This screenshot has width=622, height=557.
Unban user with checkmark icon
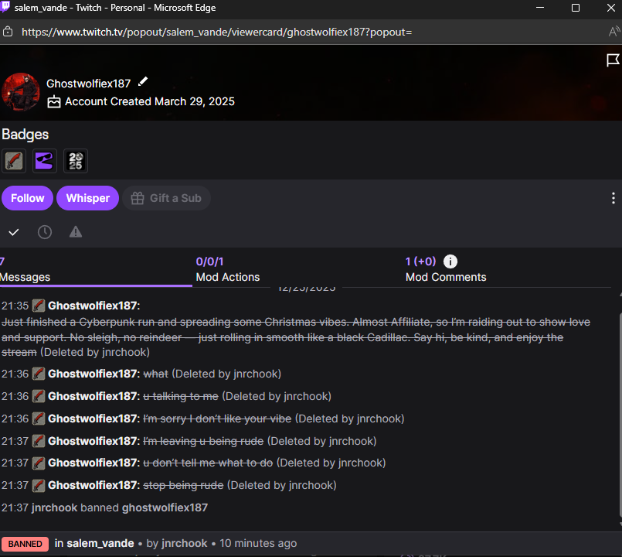14,232
